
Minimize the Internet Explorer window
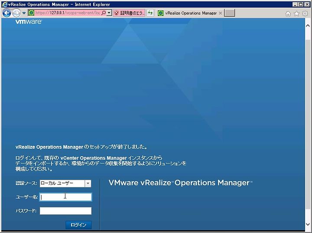pyautogui.click(x=296, y=4)
